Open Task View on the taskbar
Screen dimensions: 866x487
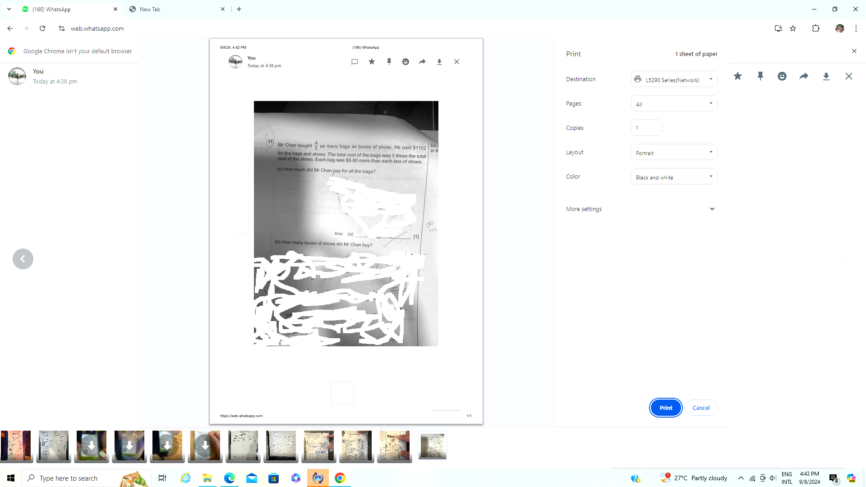pyautogui.click(x=162, y=478)
